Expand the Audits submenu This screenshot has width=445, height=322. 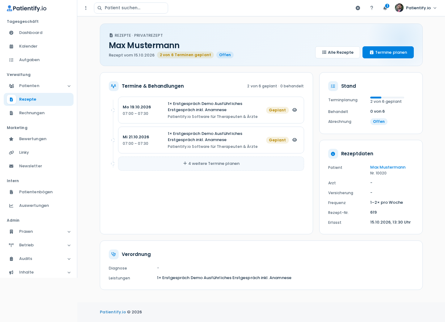coord(69,259)
